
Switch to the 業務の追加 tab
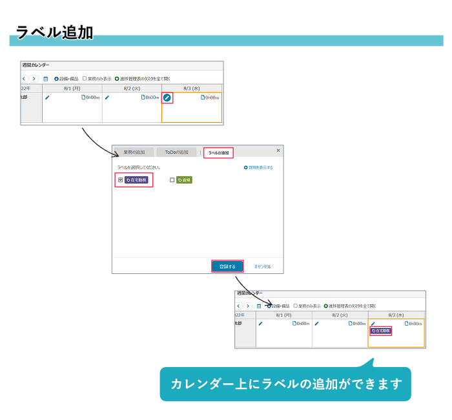(x=134, y=152)
